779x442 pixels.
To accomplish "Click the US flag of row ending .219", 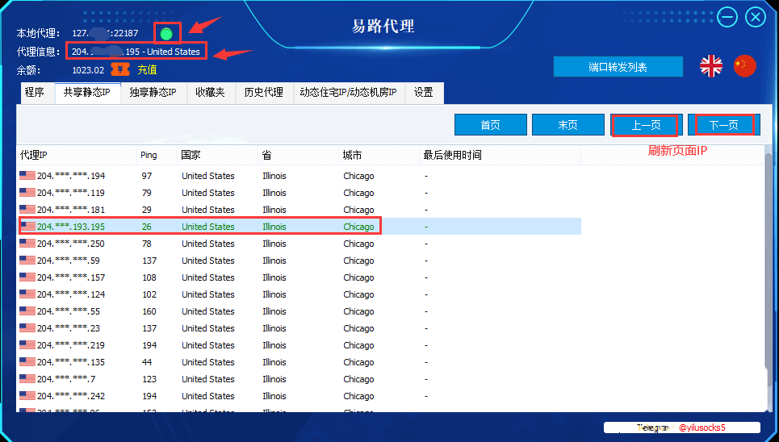I will click(27, 344).
